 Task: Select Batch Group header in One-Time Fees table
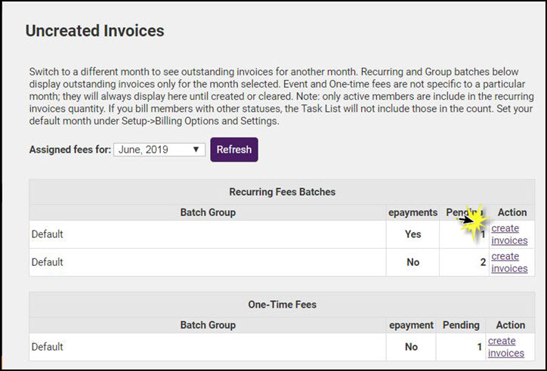208,325
